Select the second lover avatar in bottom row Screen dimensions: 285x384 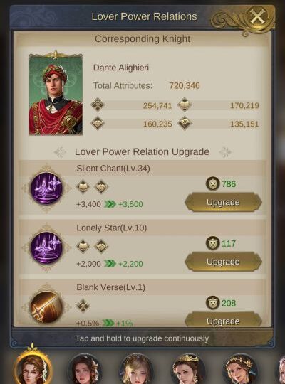[85, 369]
